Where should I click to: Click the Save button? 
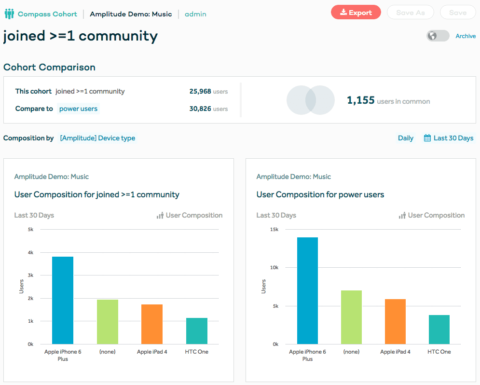click(x=457, y=12)
